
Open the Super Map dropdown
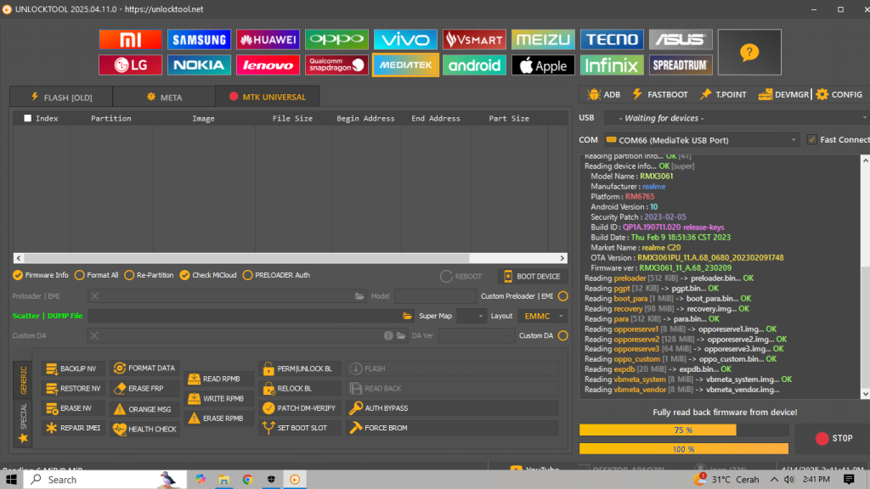472,316
